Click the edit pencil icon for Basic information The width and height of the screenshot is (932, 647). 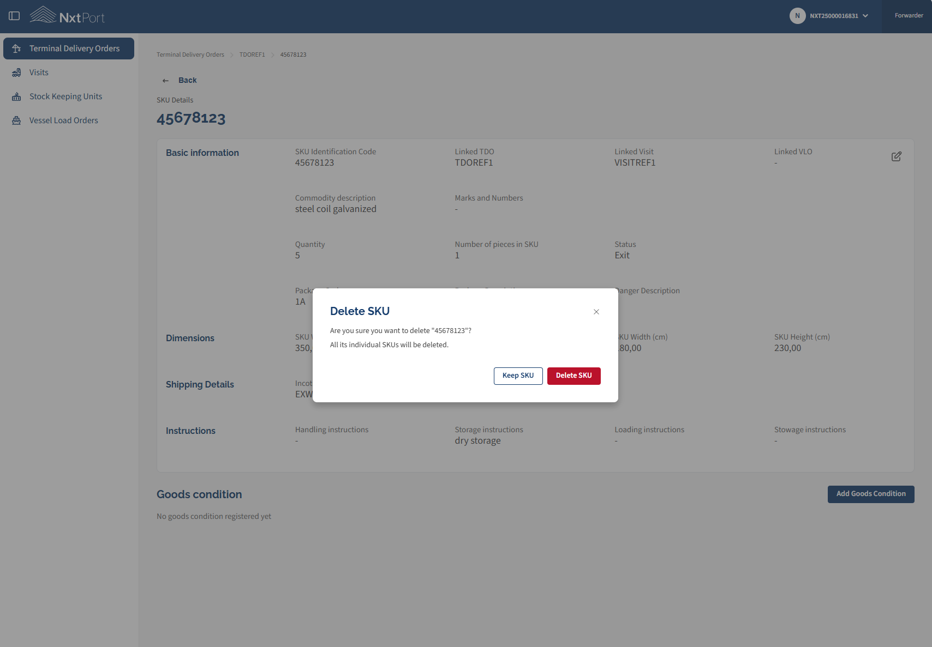(896, 156)
